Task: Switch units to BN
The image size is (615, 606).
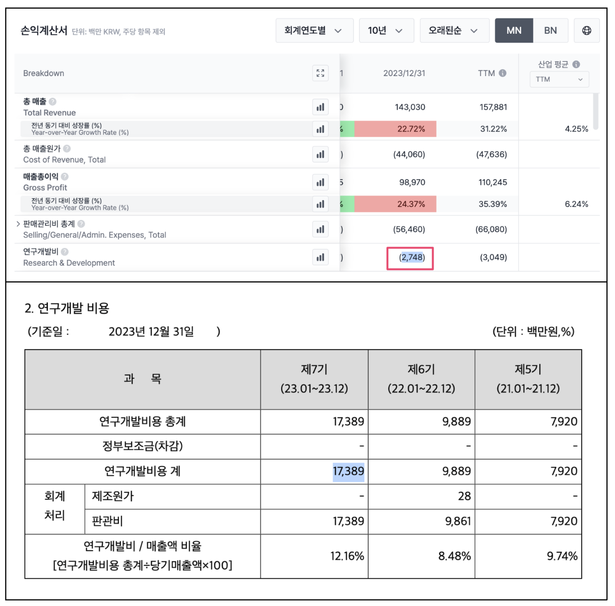Action: click(550, 31)
